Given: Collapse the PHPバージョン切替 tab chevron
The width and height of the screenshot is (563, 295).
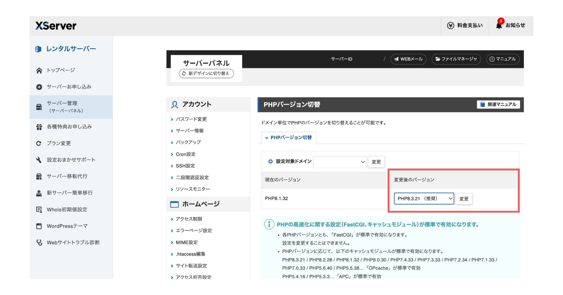Looking at the screenshot, I should coord(267,138).
